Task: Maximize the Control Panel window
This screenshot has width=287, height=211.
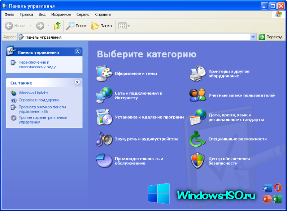Action: (x=273, y=6)
